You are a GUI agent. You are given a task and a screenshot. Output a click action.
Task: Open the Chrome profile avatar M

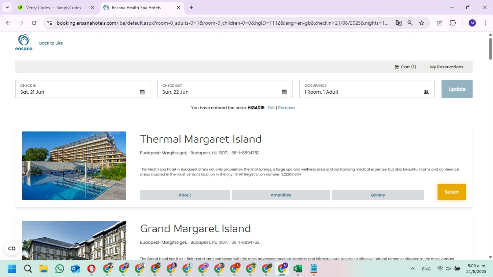pyautogui.click(x=472, y=23)
